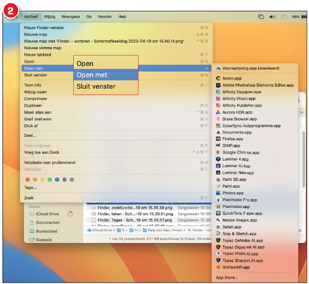Choose Toon info menu entry

click(x=116, y=85)
